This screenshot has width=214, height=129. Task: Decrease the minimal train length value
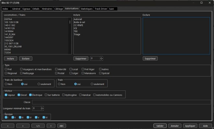[42, 109]
